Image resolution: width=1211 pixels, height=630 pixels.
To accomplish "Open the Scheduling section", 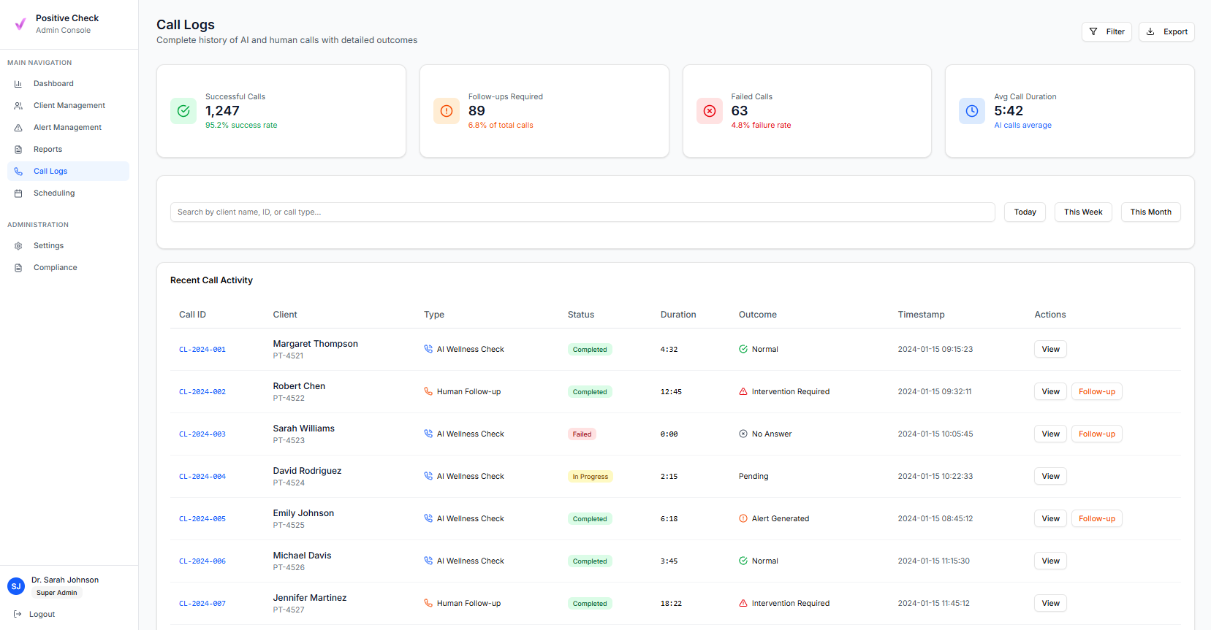I will point(54,193).
